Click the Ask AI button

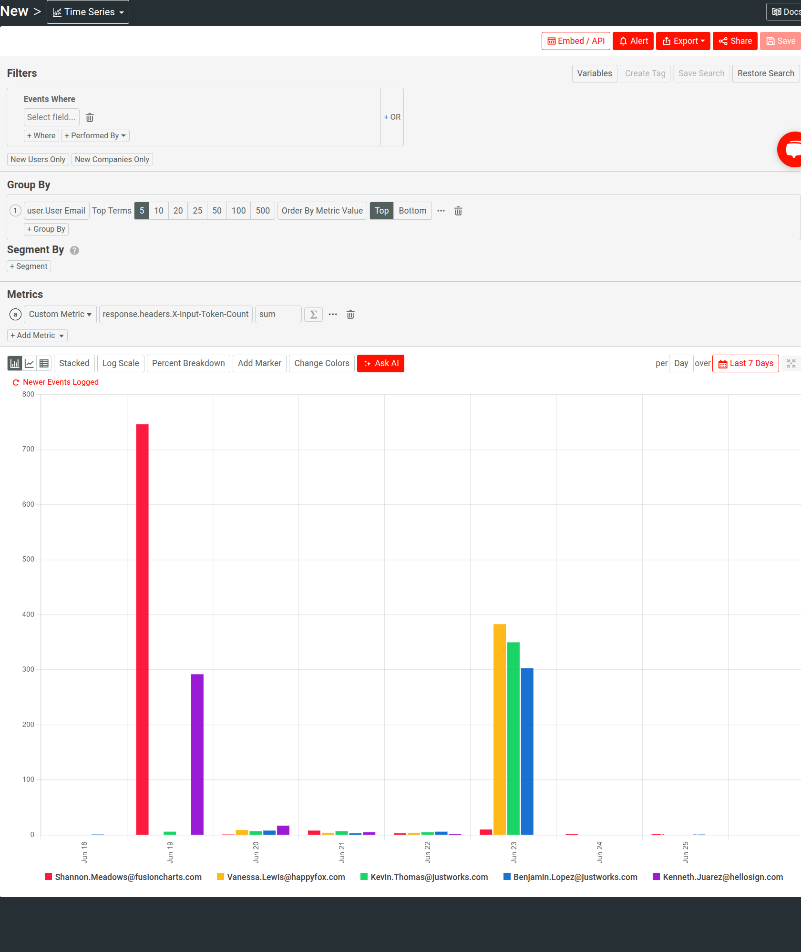pos(380,363)
